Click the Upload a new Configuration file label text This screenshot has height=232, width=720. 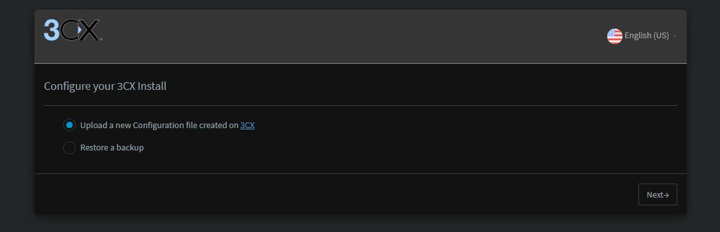pyautogui.click(x=159, y=125)
